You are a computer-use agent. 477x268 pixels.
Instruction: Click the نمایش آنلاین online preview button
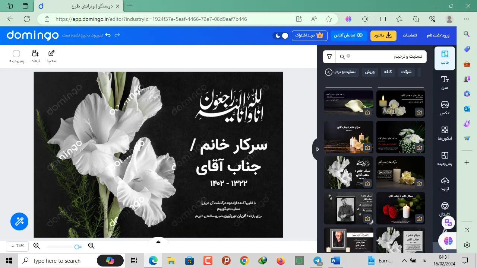point(350,35)
